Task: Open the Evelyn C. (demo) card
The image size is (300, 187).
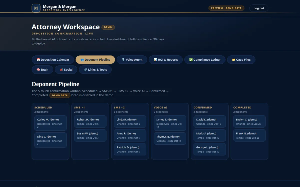Action: coord(249,121)
